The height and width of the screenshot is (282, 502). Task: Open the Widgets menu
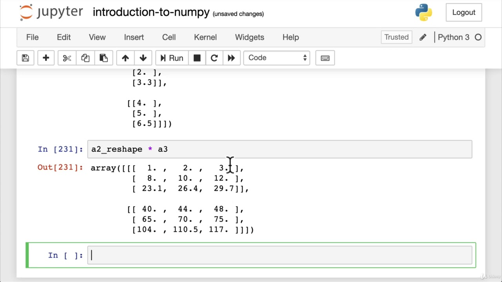249,37
